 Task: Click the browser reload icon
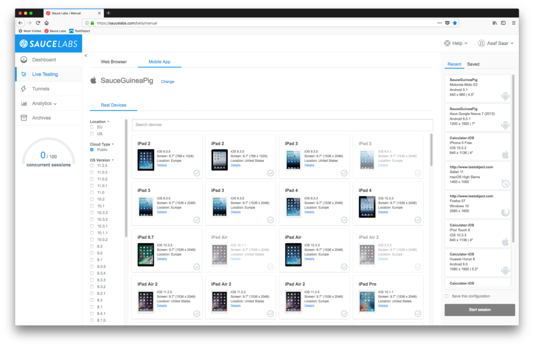coord(38,23)
